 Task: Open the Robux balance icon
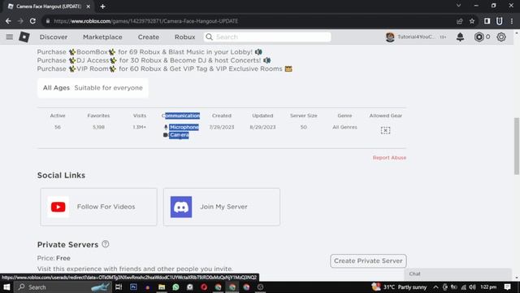[479, 37]
